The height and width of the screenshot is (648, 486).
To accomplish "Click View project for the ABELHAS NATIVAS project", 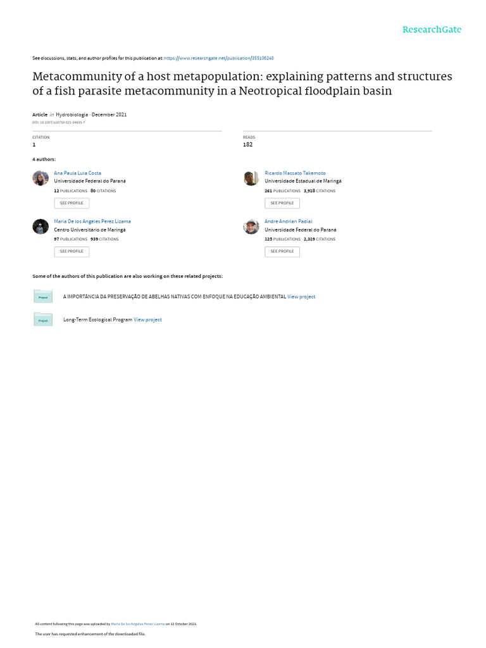I will click(301, 296).
